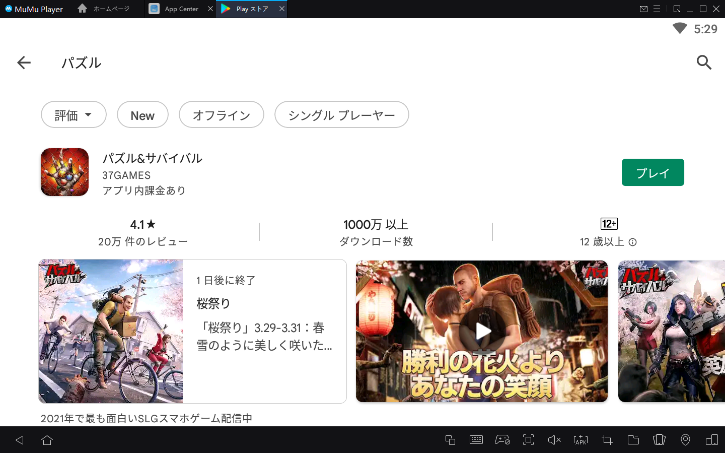
Task: Play the promo video
Action: tap(483, 331)
